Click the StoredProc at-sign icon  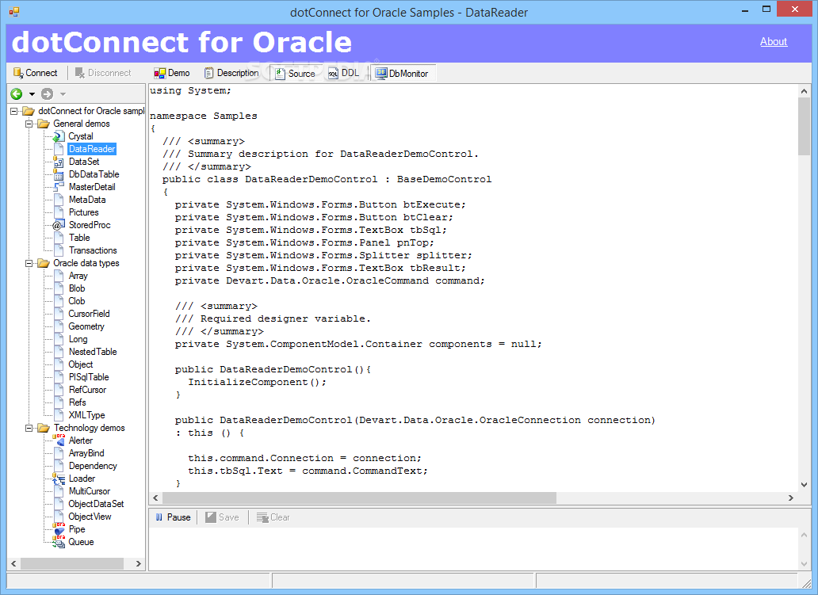(59, 225)
